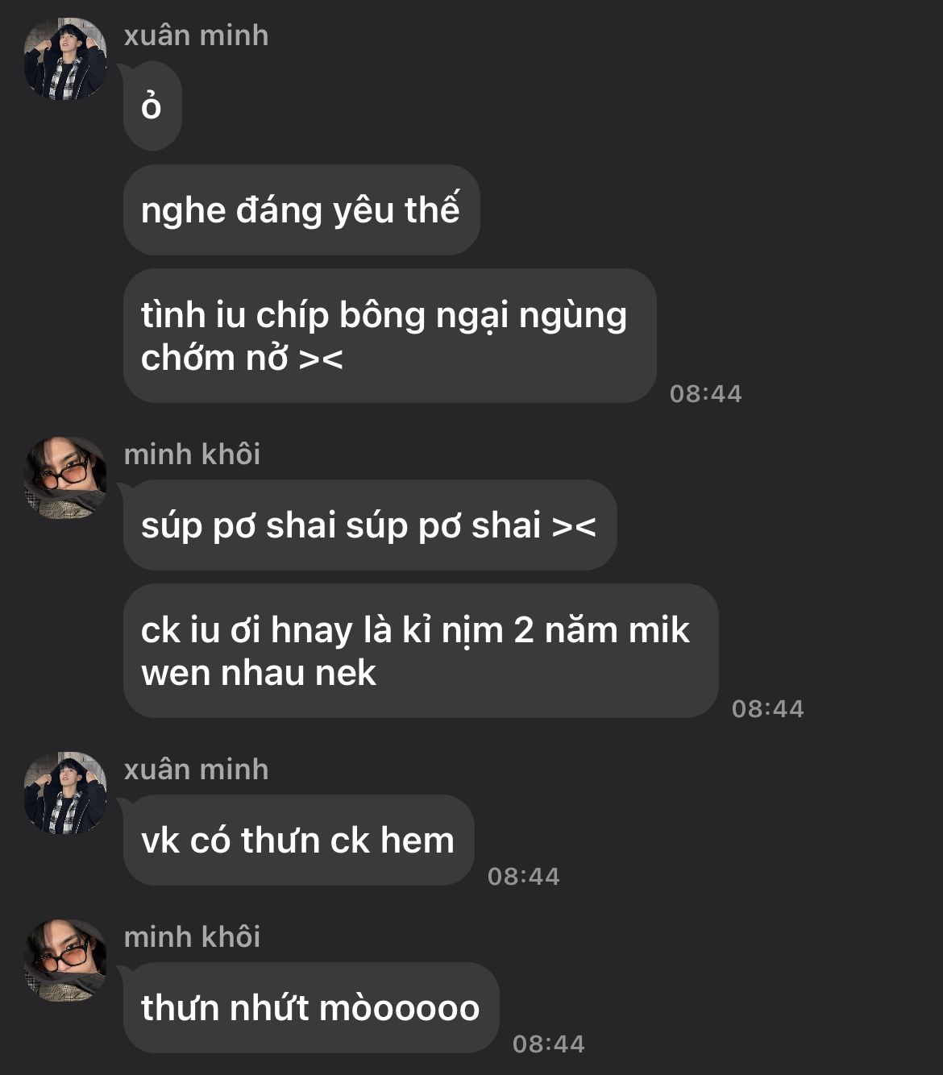Tap the "thưn nhứt mòooooo" message bubble
943x1075 pixels.
[x=311, y=1008]
